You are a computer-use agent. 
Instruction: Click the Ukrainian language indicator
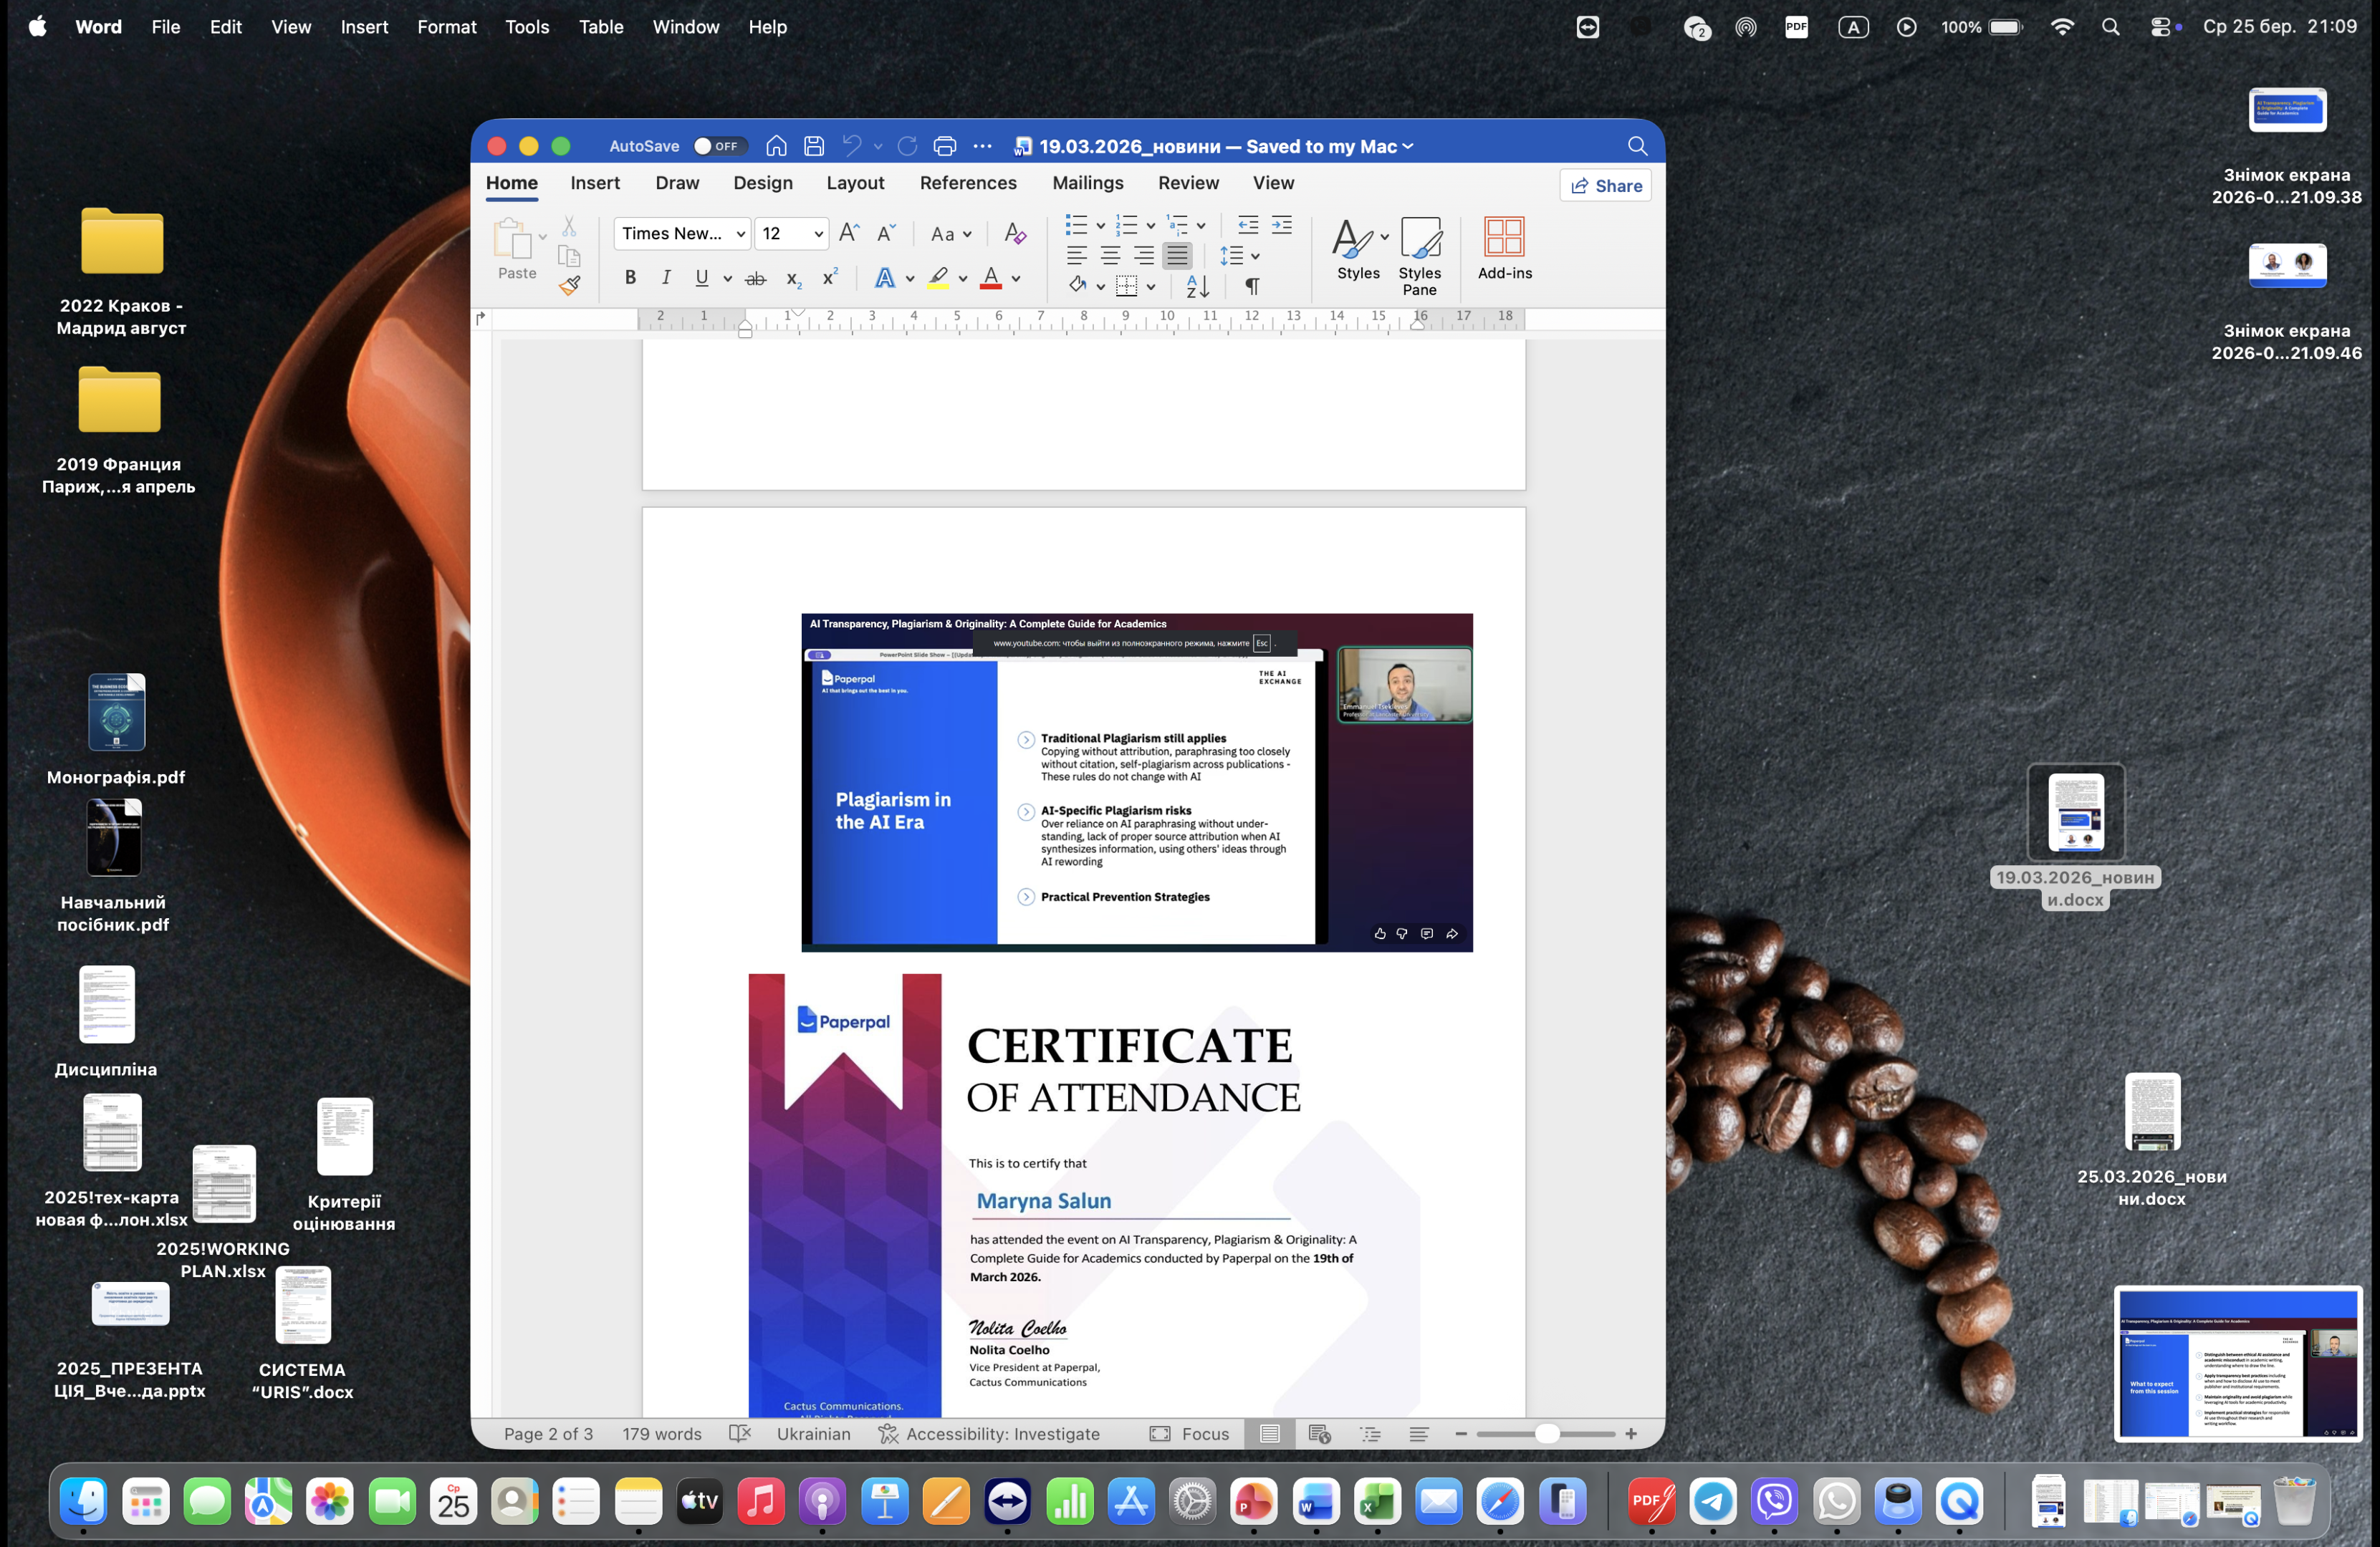click(813, 1433)
